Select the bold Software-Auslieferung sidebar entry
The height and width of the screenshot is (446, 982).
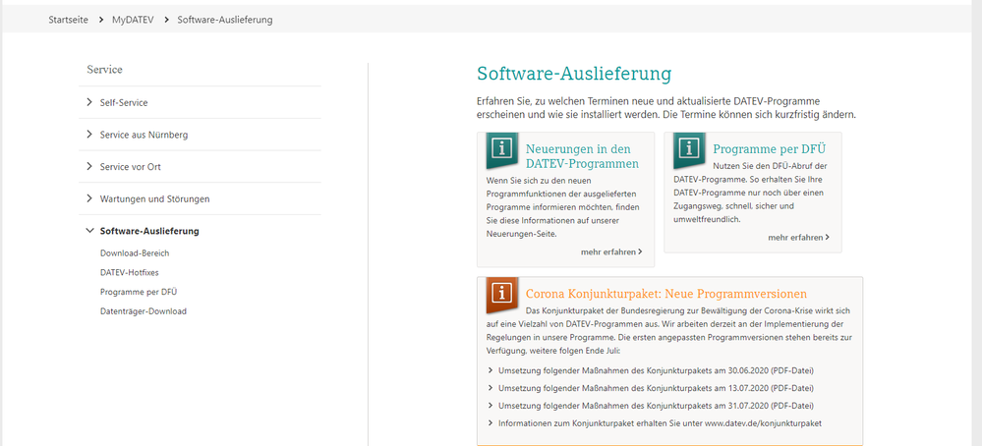click(x=149, y=232)
